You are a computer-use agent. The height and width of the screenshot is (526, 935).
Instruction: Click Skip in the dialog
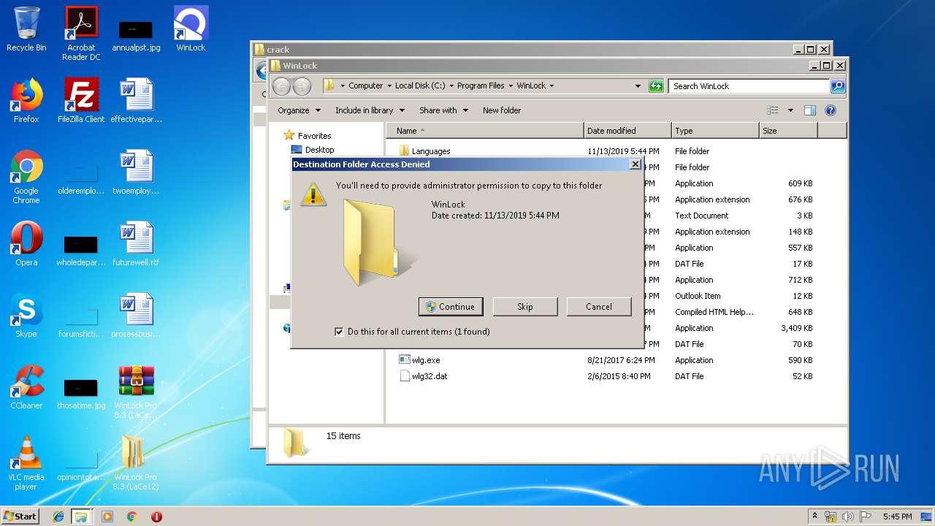click(x=525, y=307)
